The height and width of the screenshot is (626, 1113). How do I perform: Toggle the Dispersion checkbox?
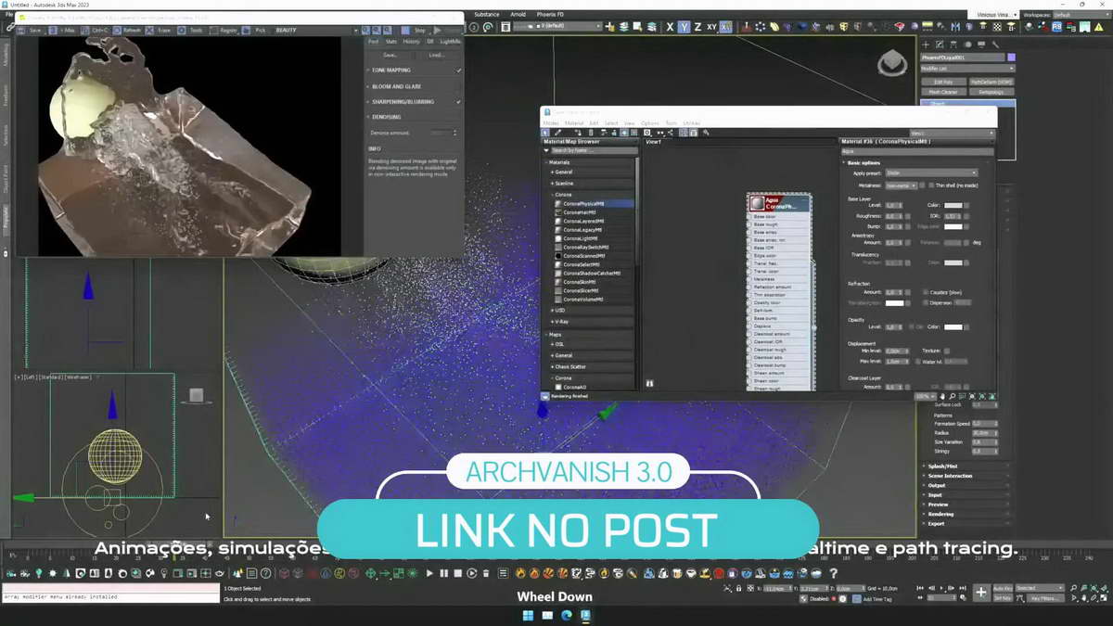tap(926, 302)
